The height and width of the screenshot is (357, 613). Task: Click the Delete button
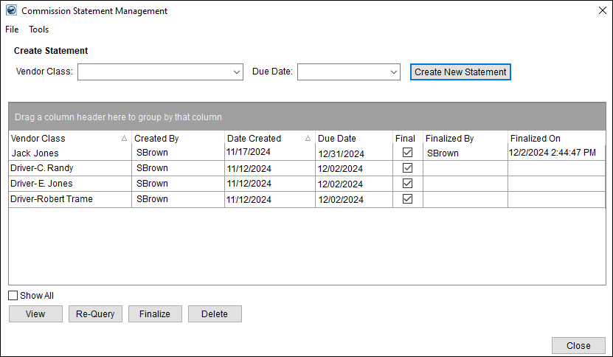point(215,314)
